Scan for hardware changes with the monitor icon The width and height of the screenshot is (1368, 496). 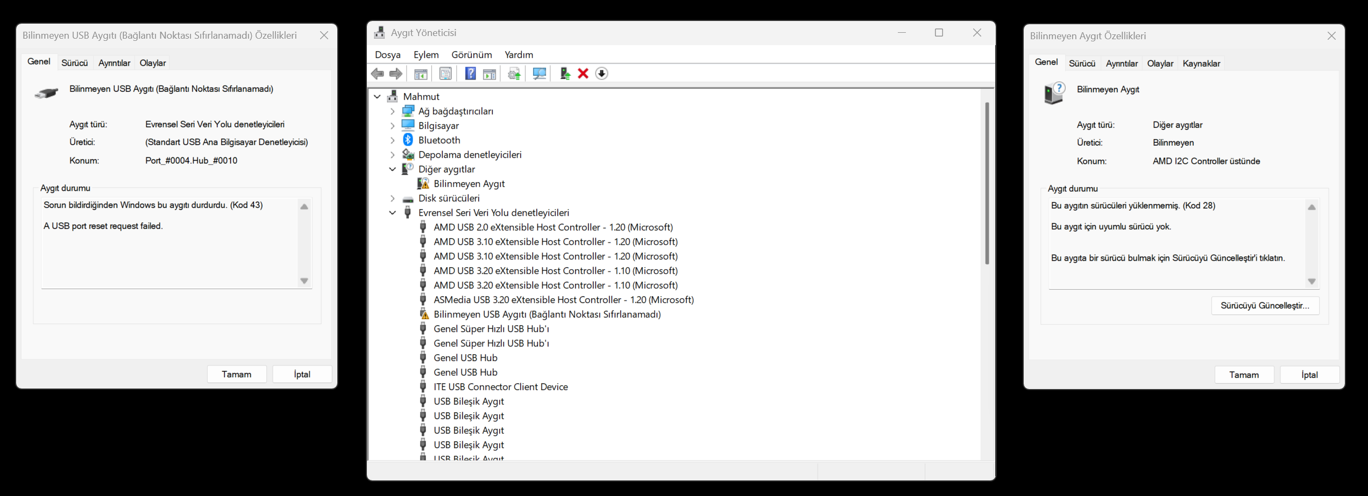[540, 74]
